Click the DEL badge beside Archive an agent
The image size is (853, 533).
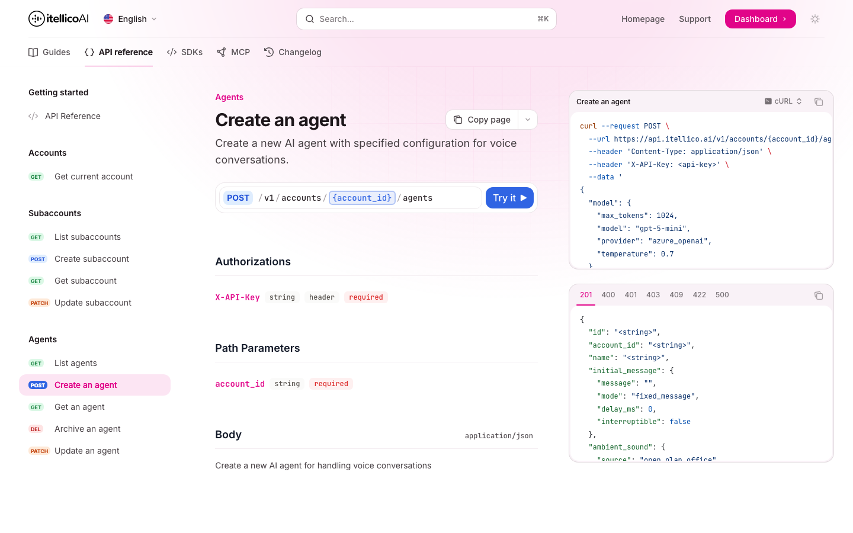36,429
